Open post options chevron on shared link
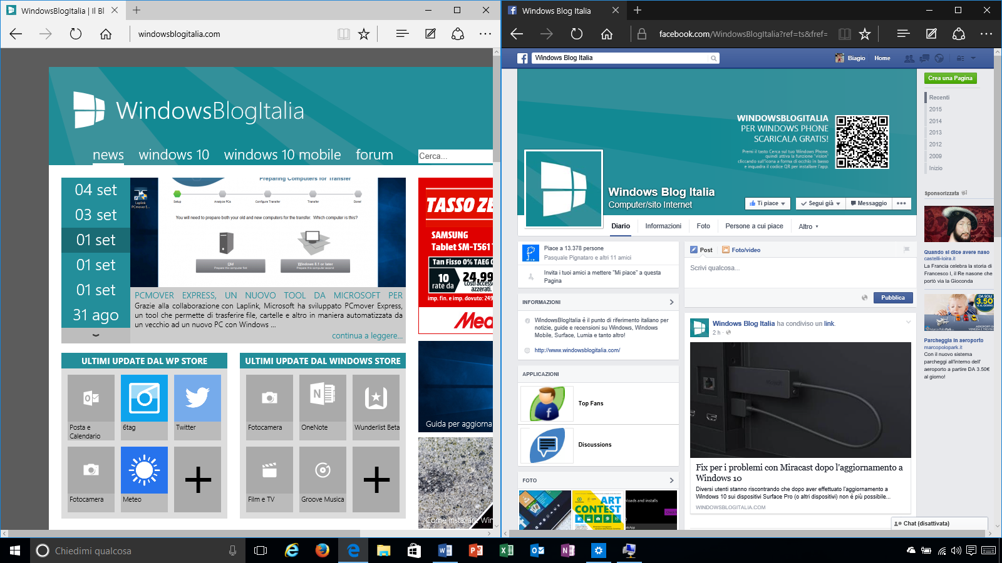1002x563 pixels. click(x=908, y=322)
